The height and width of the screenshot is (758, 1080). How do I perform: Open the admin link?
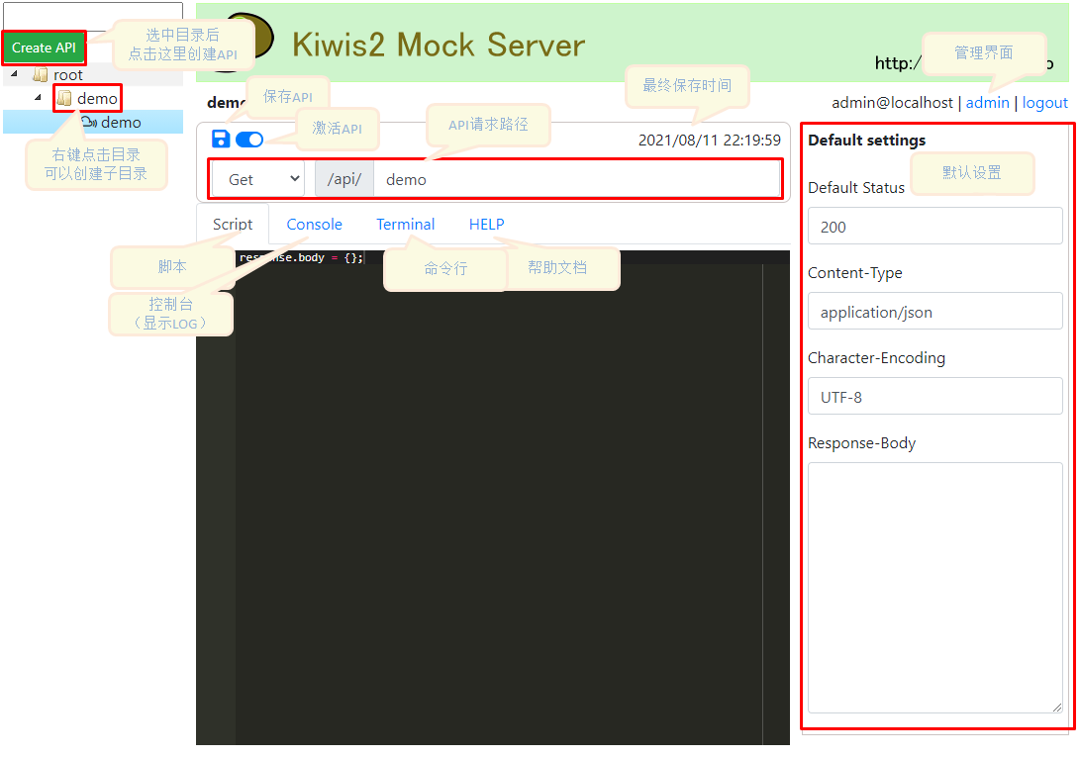(987, 103)
